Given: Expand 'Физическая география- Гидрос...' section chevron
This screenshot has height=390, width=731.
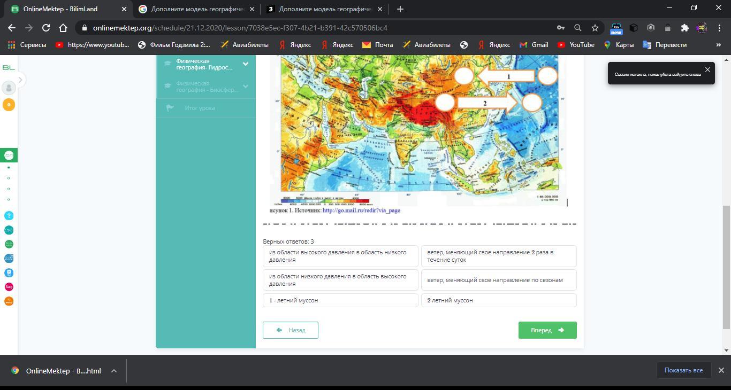Looking at the screenshot, I should coord(246,64).
